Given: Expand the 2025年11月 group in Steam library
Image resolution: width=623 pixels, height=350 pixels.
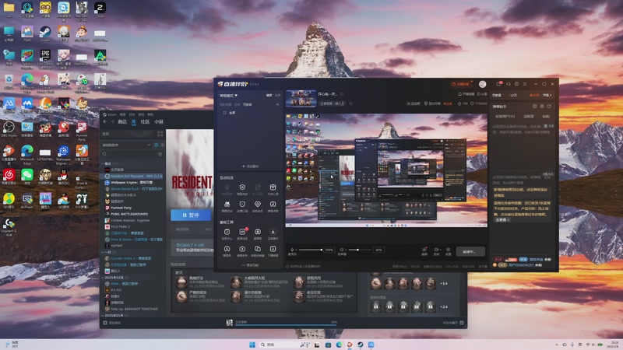Looking at the screenshot, I should coord(104,316).
